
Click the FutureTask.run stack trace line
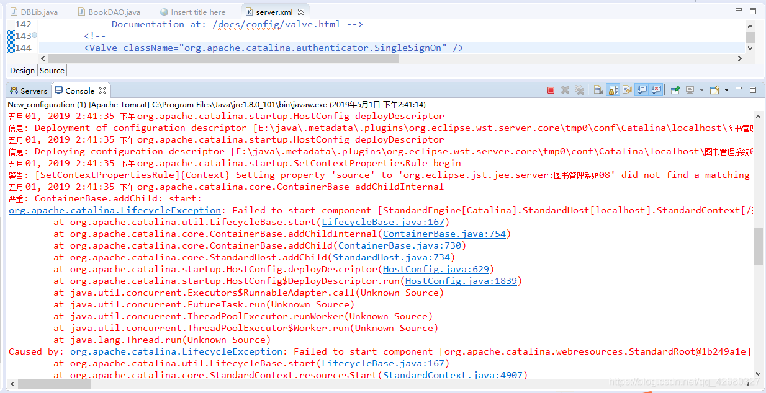204,304
